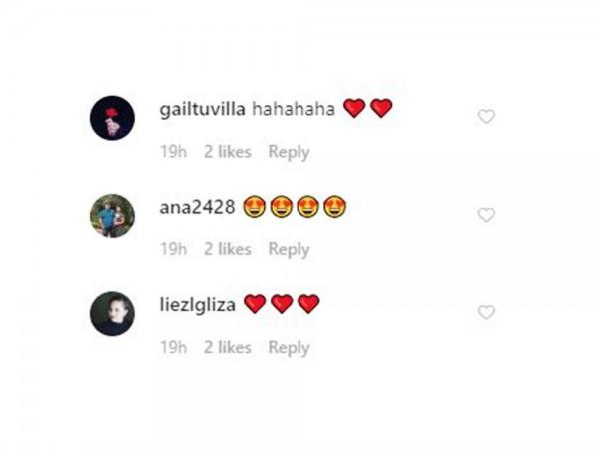Click the hahahaha comment text
599x449 pixels.
tap(294, 109)
